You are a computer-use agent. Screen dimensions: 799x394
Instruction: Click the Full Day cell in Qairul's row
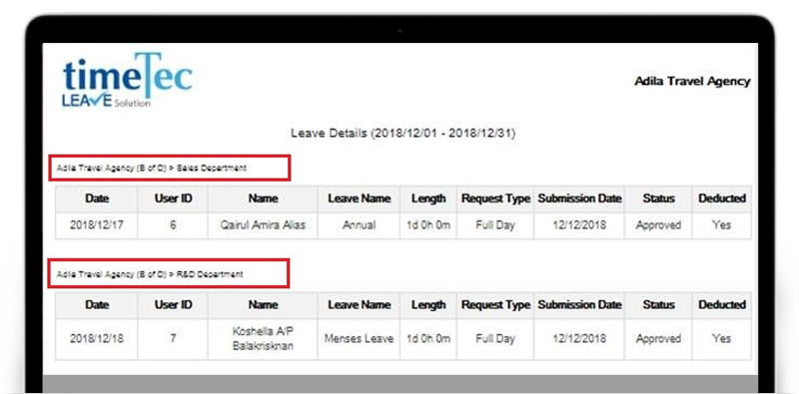pyautogui.click(x=495, y=225)
